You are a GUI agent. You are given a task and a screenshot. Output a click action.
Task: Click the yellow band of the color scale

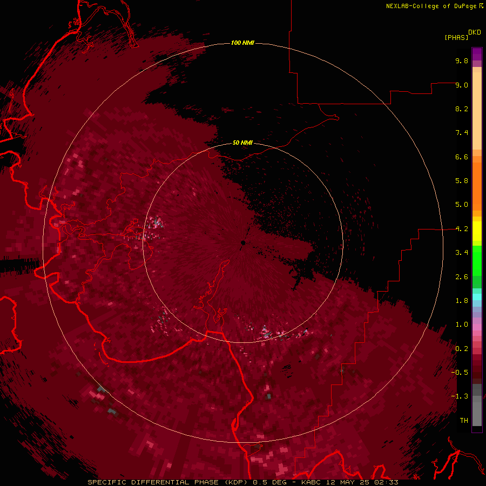click(477, 231)
